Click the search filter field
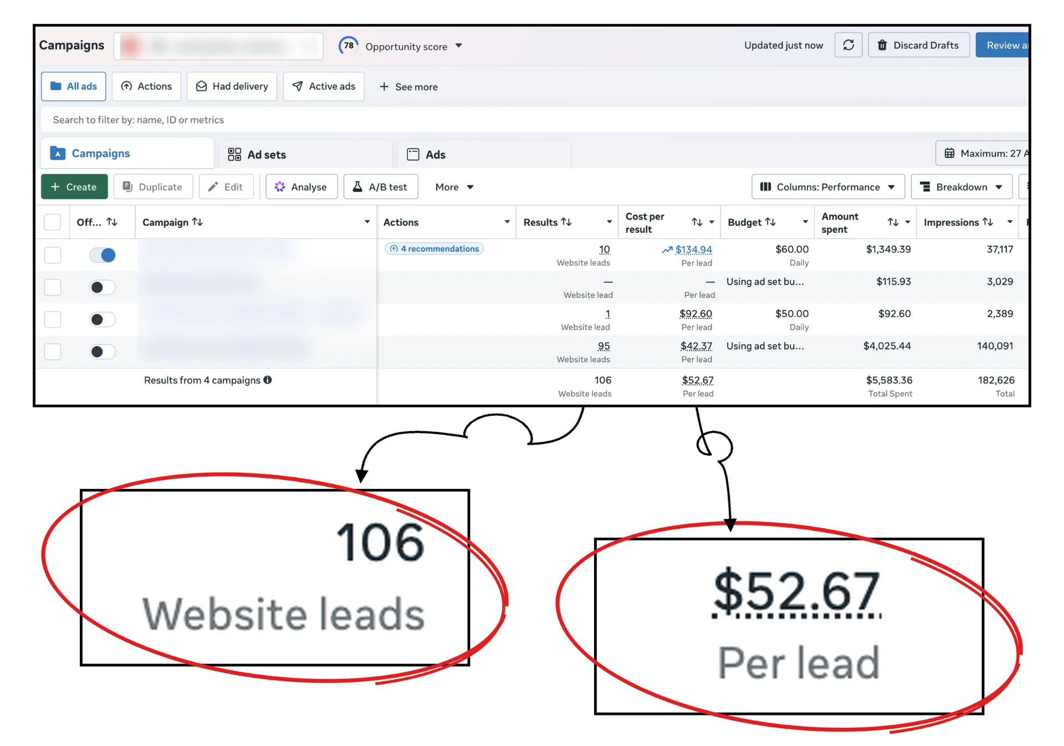This screenshot has width=1064, height=746. pos(535,120)
